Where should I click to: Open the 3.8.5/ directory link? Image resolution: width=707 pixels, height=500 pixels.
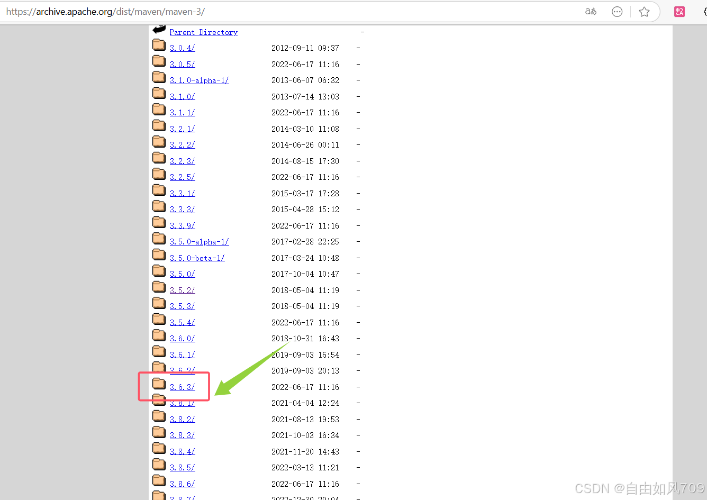click(x=183, y=468)
